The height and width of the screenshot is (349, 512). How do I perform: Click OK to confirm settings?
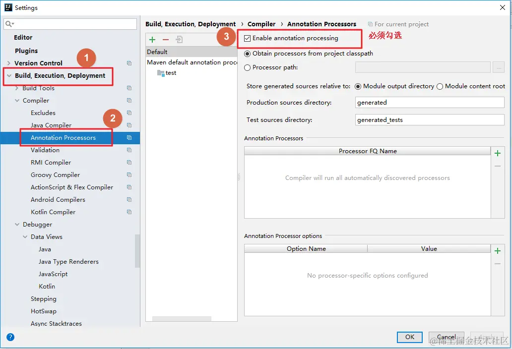[x=409, y=337]
